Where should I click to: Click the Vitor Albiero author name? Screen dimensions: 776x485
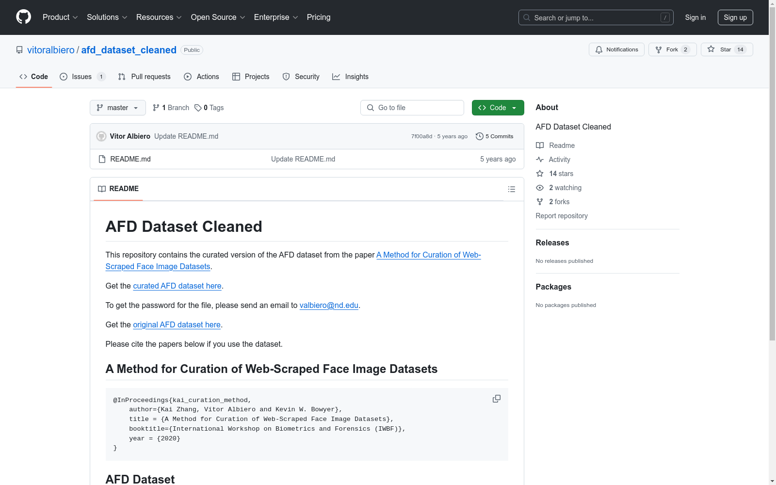tap(130, 136)
